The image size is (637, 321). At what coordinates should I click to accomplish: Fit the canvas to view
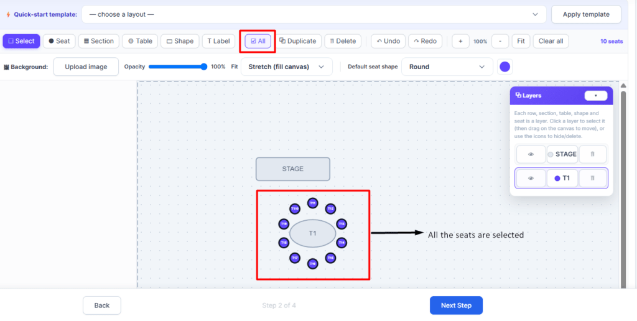[x=521, y=41]
